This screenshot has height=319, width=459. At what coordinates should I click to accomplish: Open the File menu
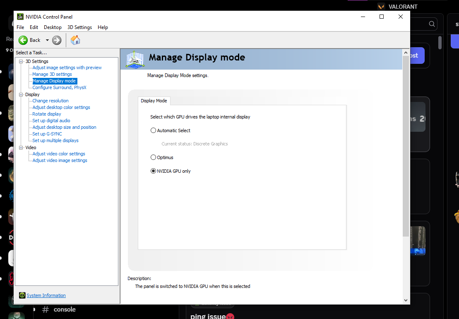click(x=21, y=27)
